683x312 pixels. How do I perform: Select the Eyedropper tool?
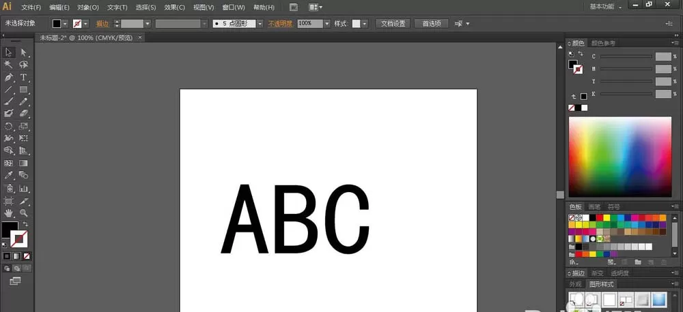(9, 176)
